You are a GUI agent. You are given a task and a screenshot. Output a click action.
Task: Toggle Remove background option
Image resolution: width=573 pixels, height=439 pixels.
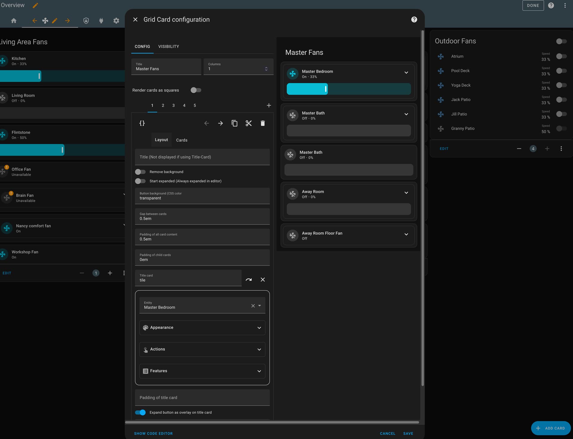[140, 172]
